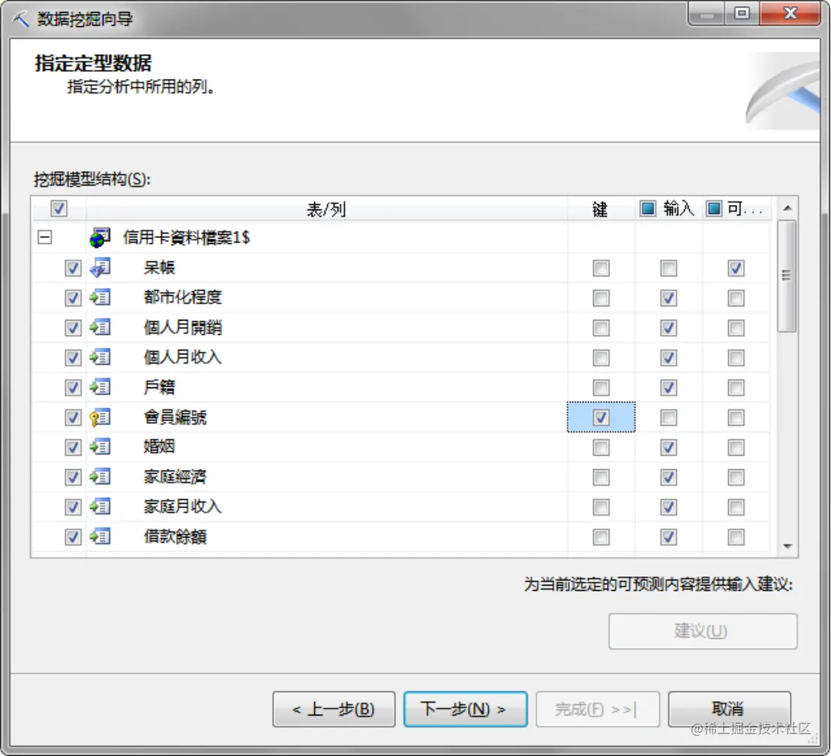Click the 表/列 column header
Screen dimensions: 831x756
point(326,209)
